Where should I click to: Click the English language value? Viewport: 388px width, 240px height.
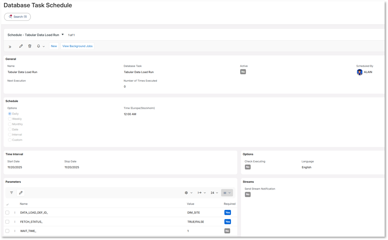coord(306,167)
